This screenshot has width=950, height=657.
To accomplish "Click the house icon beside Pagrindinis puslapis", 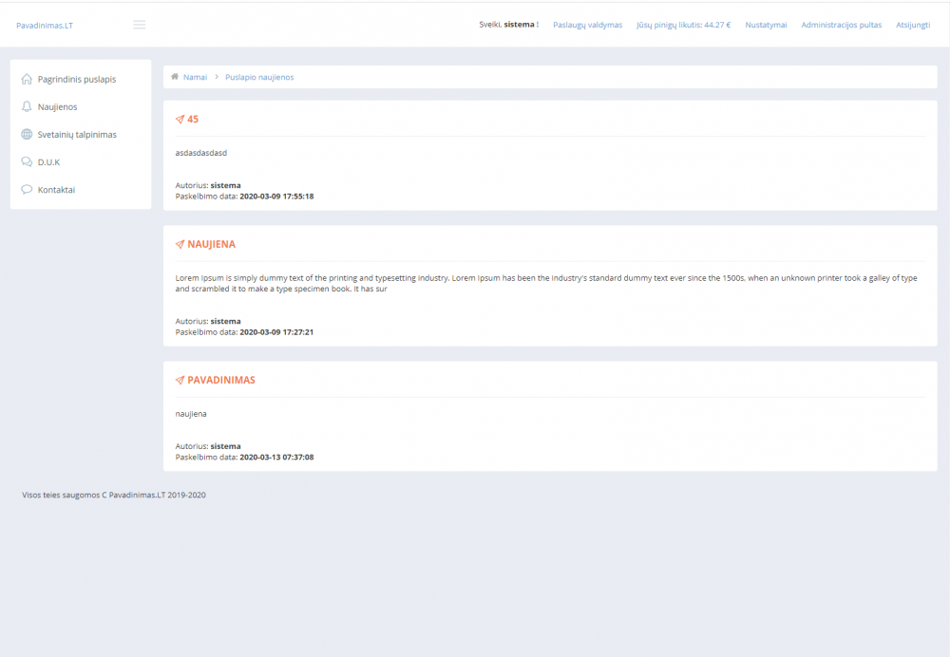I will tap(27, 79).
